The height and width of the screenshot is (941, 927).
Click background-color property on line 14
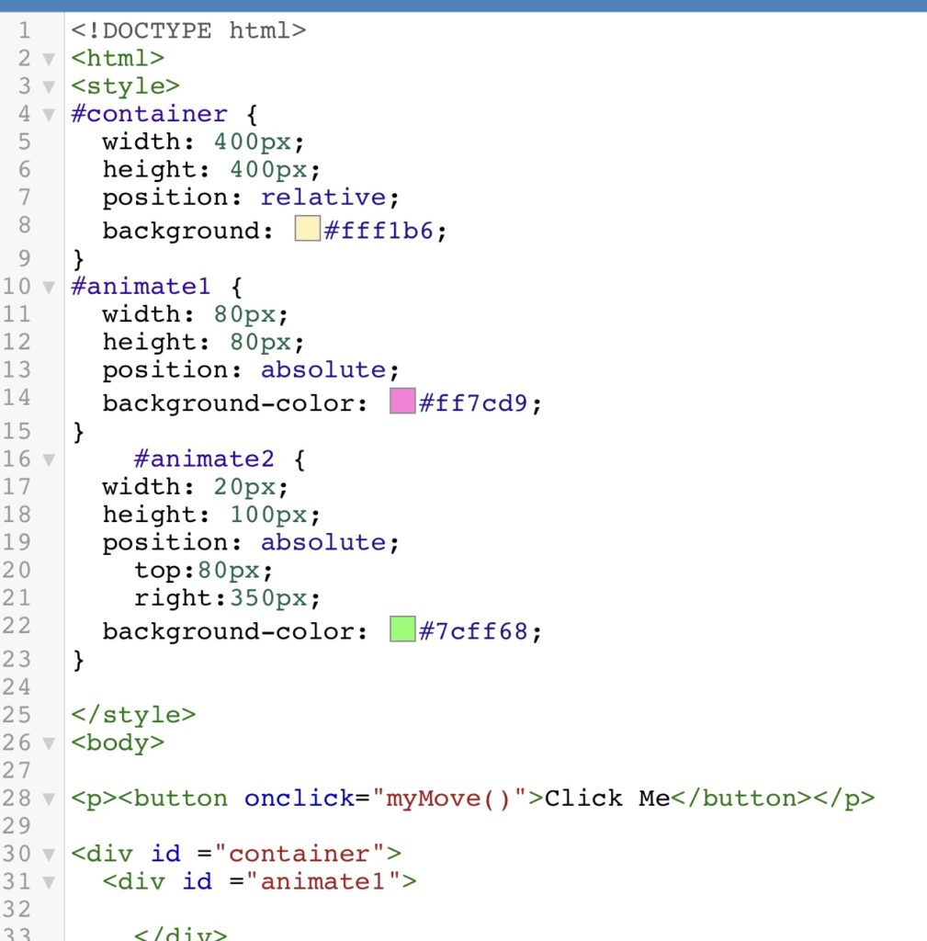227,404
